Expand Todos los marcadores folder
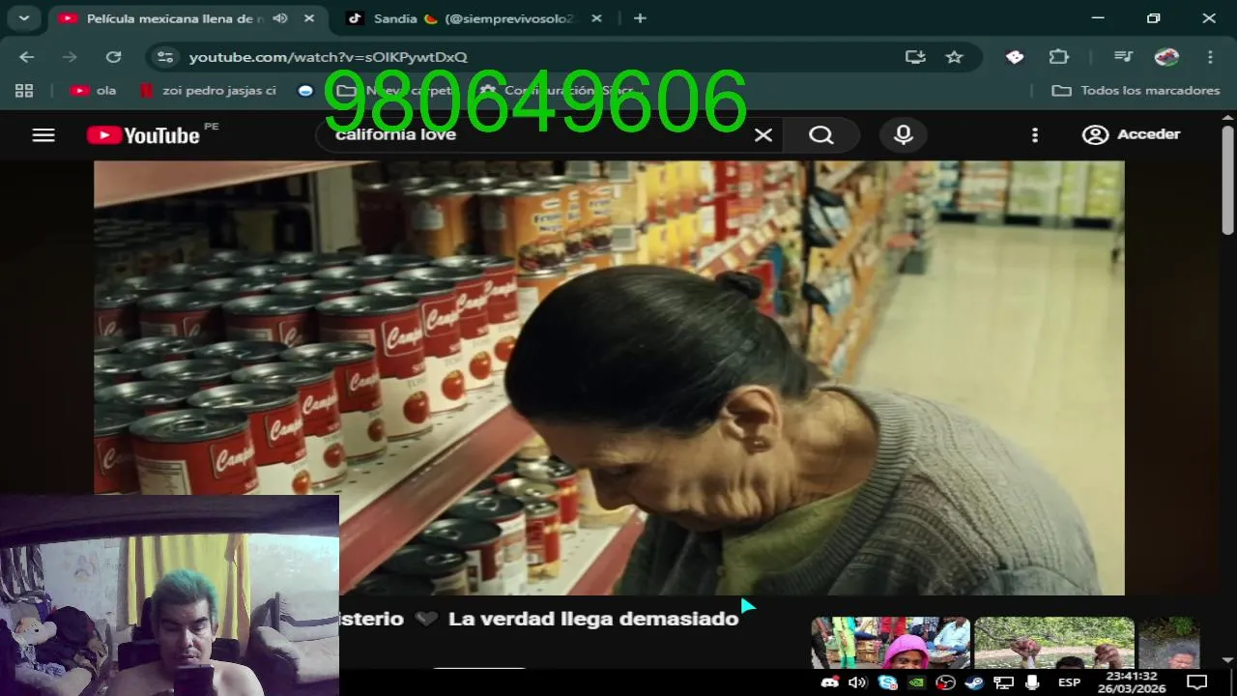 pos(1136,91)
